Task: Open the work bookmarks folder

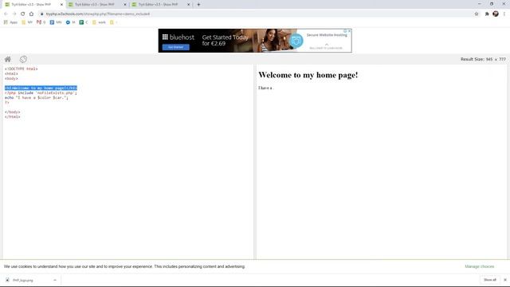Action: [99, 22]
